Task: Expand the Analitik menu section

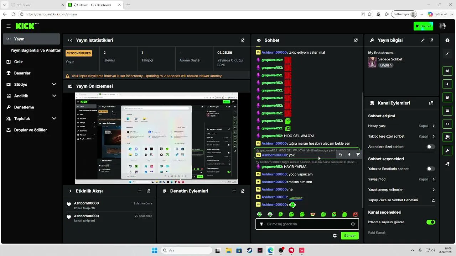Action: [31, 96]
